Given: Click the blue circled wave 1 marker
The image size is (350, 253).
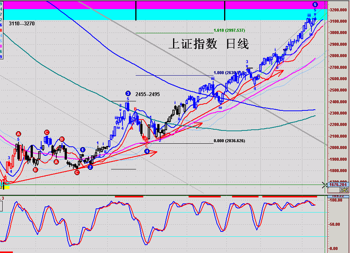Looking at the screenshot, I should click(x=83, y=150).
